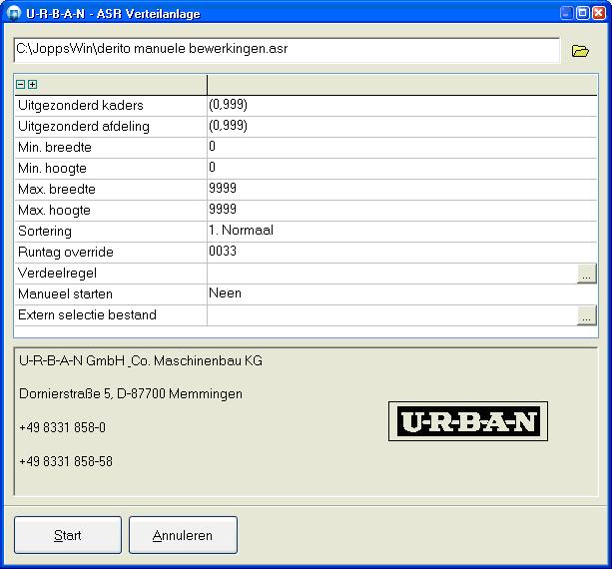Click the Max. breedte label

[x=57, y=190]
